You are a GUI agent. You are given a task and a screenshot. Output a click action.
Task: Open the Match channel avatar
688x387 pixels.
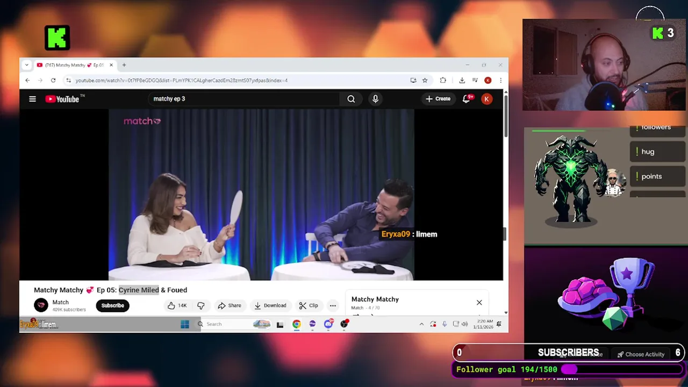[x=41, y=305]
